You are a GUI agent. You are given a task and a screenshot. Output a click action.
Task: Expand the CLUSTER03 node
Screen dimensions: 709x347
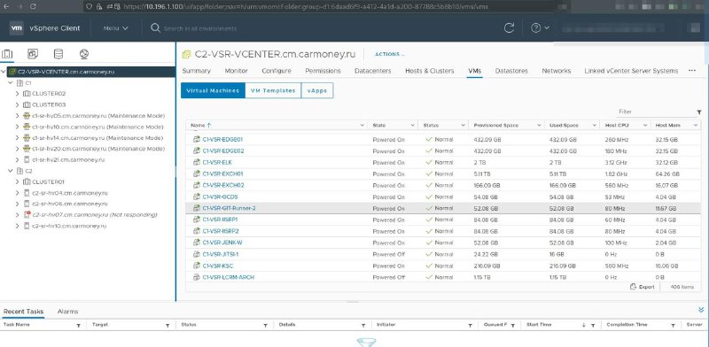(x=17, y=104)
